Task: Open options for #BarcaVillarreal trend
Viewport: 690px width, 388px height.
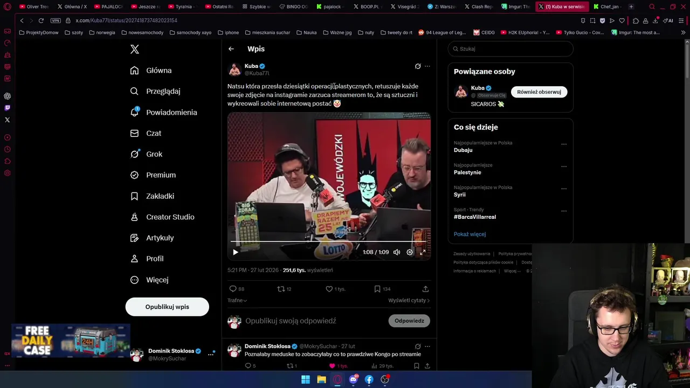Action: click(x=564, y=211)
